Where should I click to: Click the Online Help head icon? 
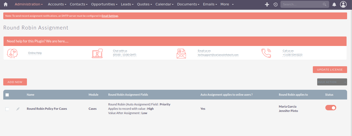click(x=12, y=53)
